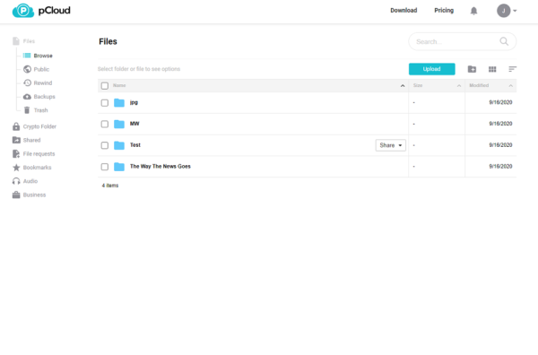The width and height of the screenshot is (538, 355).
Task: Open The Way The News Goes folder
Action: 160,167
